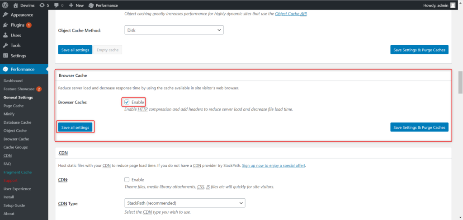Open Object Cache submenu item
The width and height of the screenshot is (463, 220).
(x=15, y=131)
